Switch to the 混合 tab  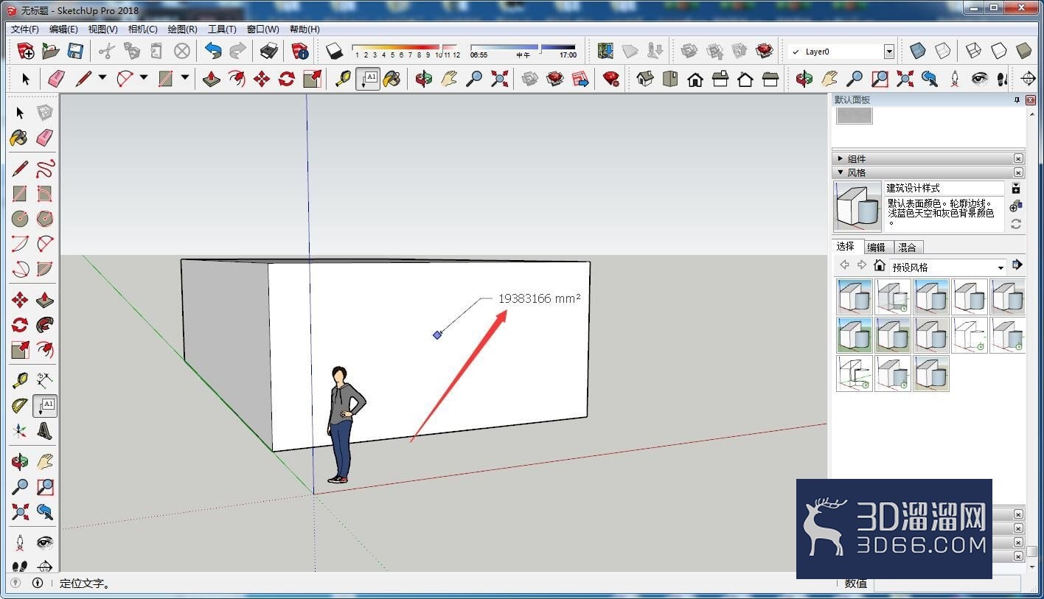(x=908, y=248)
